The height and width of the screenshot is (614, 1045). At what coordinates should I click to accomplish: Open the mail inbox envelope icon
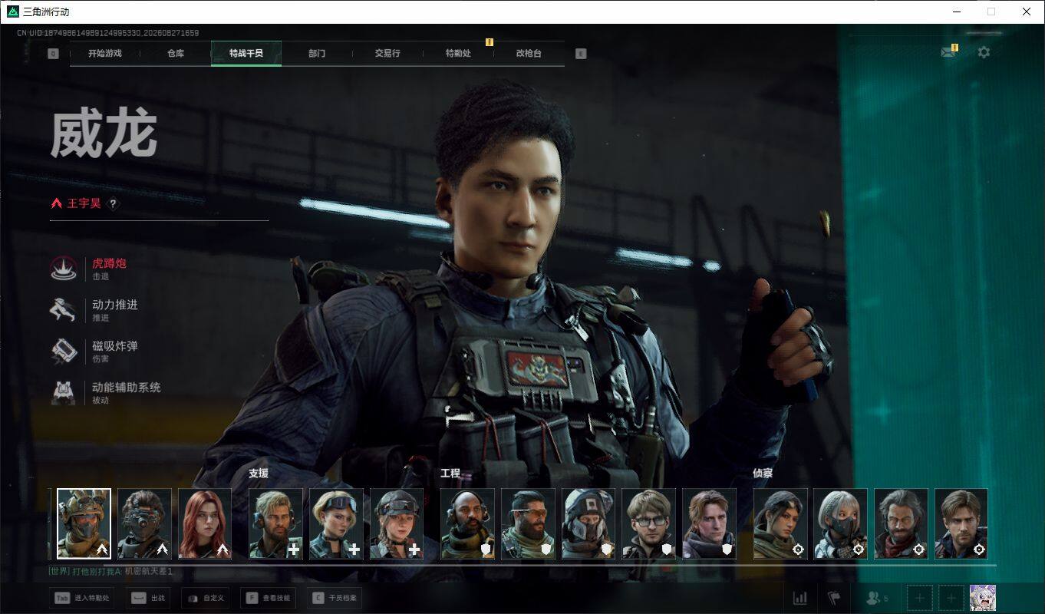point(949,52)
